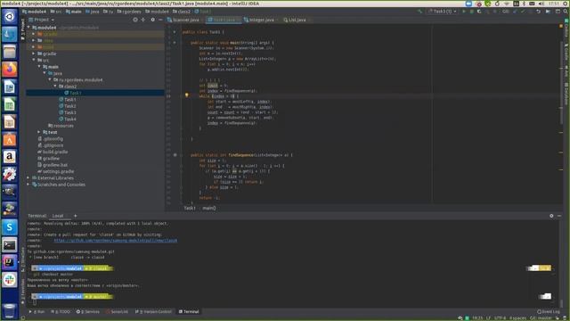The image size is (570, 321).
Task: Expand External Libraries node
Action: coord(28,178)
